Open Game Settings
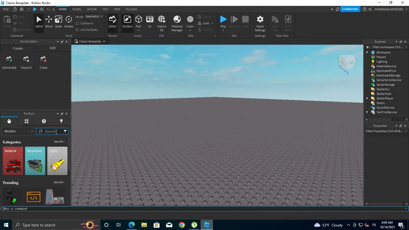Image resolution: width=409 pixels, height=230 pixels. 260,24
